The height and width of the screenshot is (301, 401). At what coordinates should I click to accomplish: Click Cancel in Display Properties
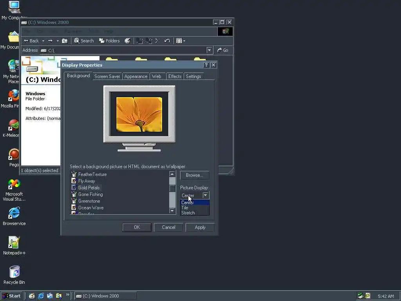click(168, 227)
